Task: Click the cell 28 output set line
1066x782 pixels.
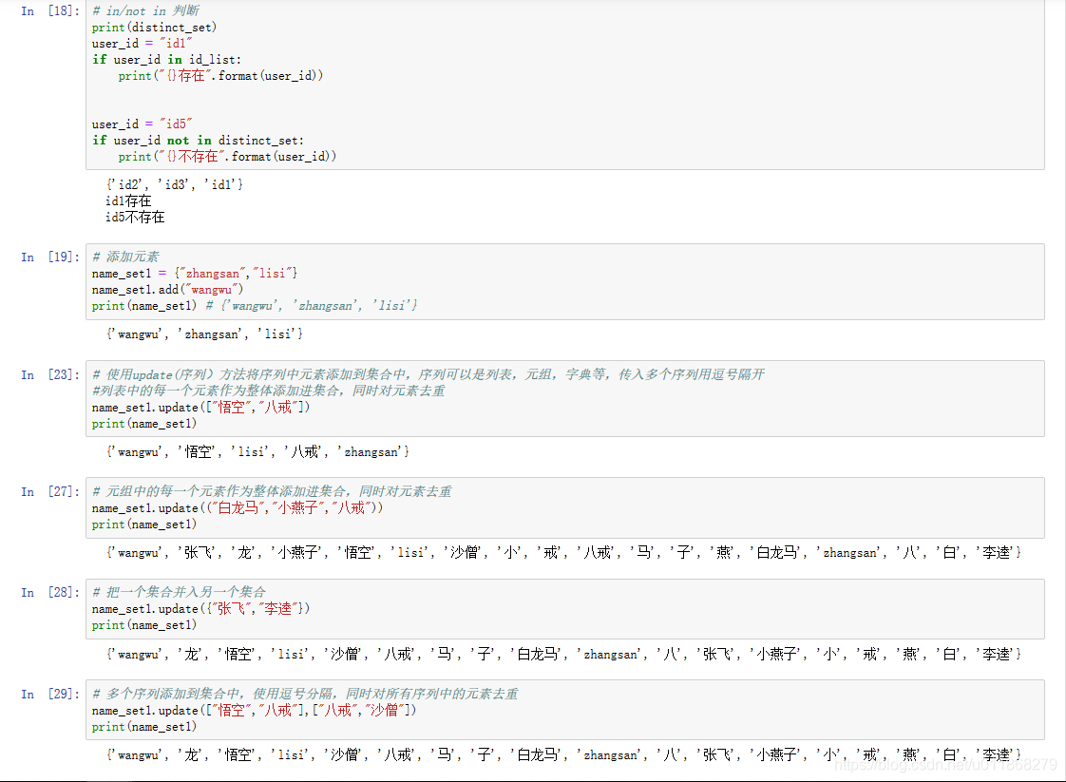Action: pos(562,654)
